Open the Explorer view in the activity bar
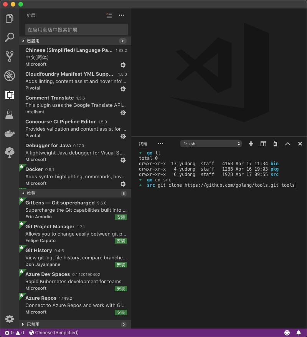The height and width of the screenshot is (337, 307). point(10,18)
